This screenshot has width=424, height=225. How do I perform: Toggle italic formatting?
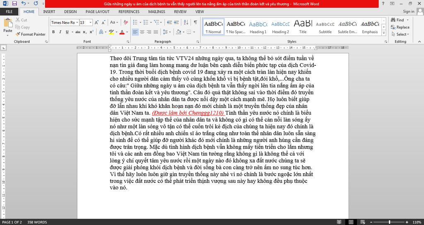[x=60, y=32]
